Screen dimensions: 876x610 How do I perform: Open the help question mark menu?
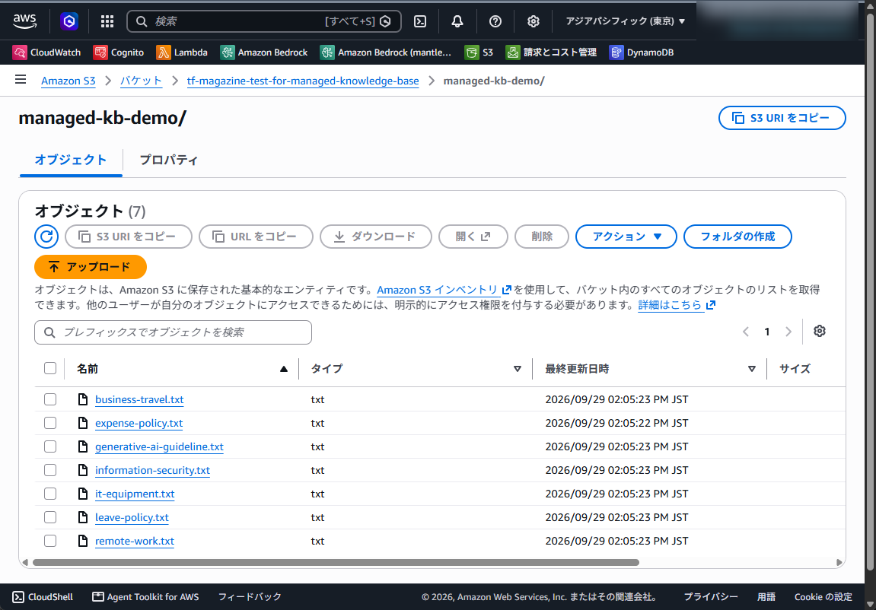coord(495,21)
